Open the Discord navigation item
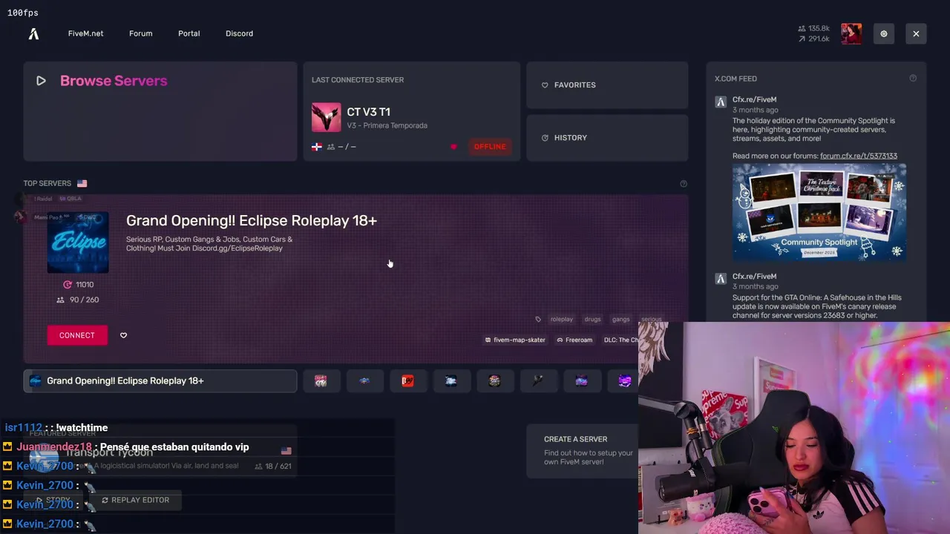Screen dimensions: 950x534 pos(239,33)
